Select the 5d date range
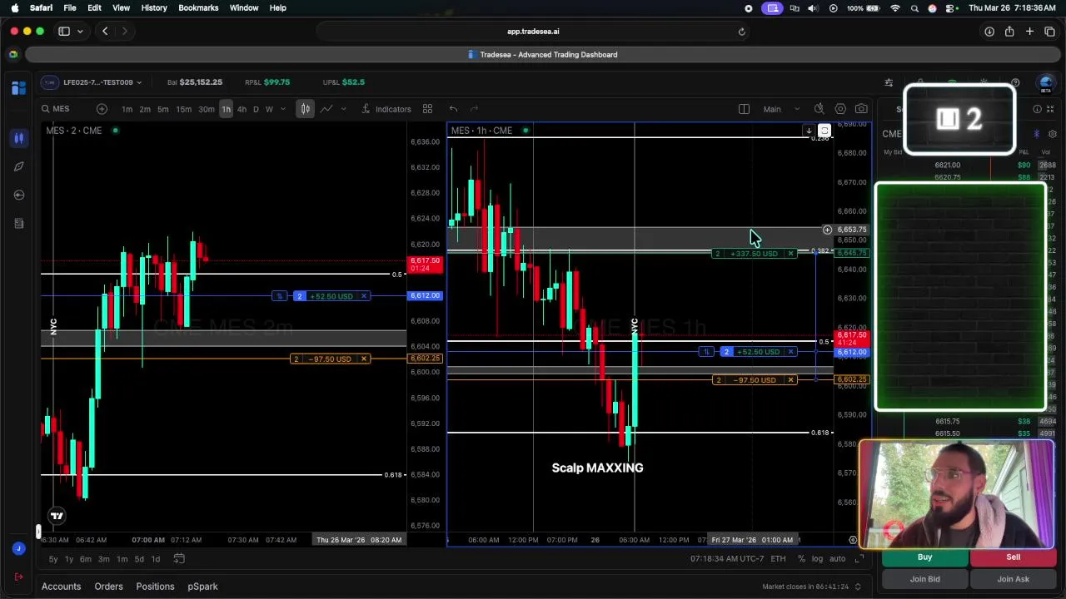 click(x=139, y=559)
